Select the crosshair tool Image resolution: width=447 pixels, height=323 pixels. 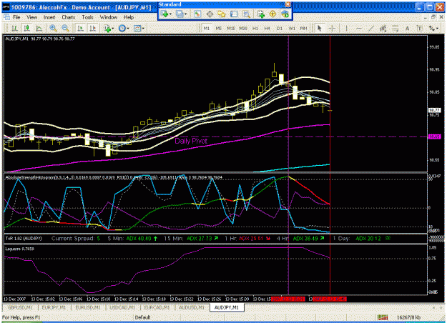click(332, 28)
